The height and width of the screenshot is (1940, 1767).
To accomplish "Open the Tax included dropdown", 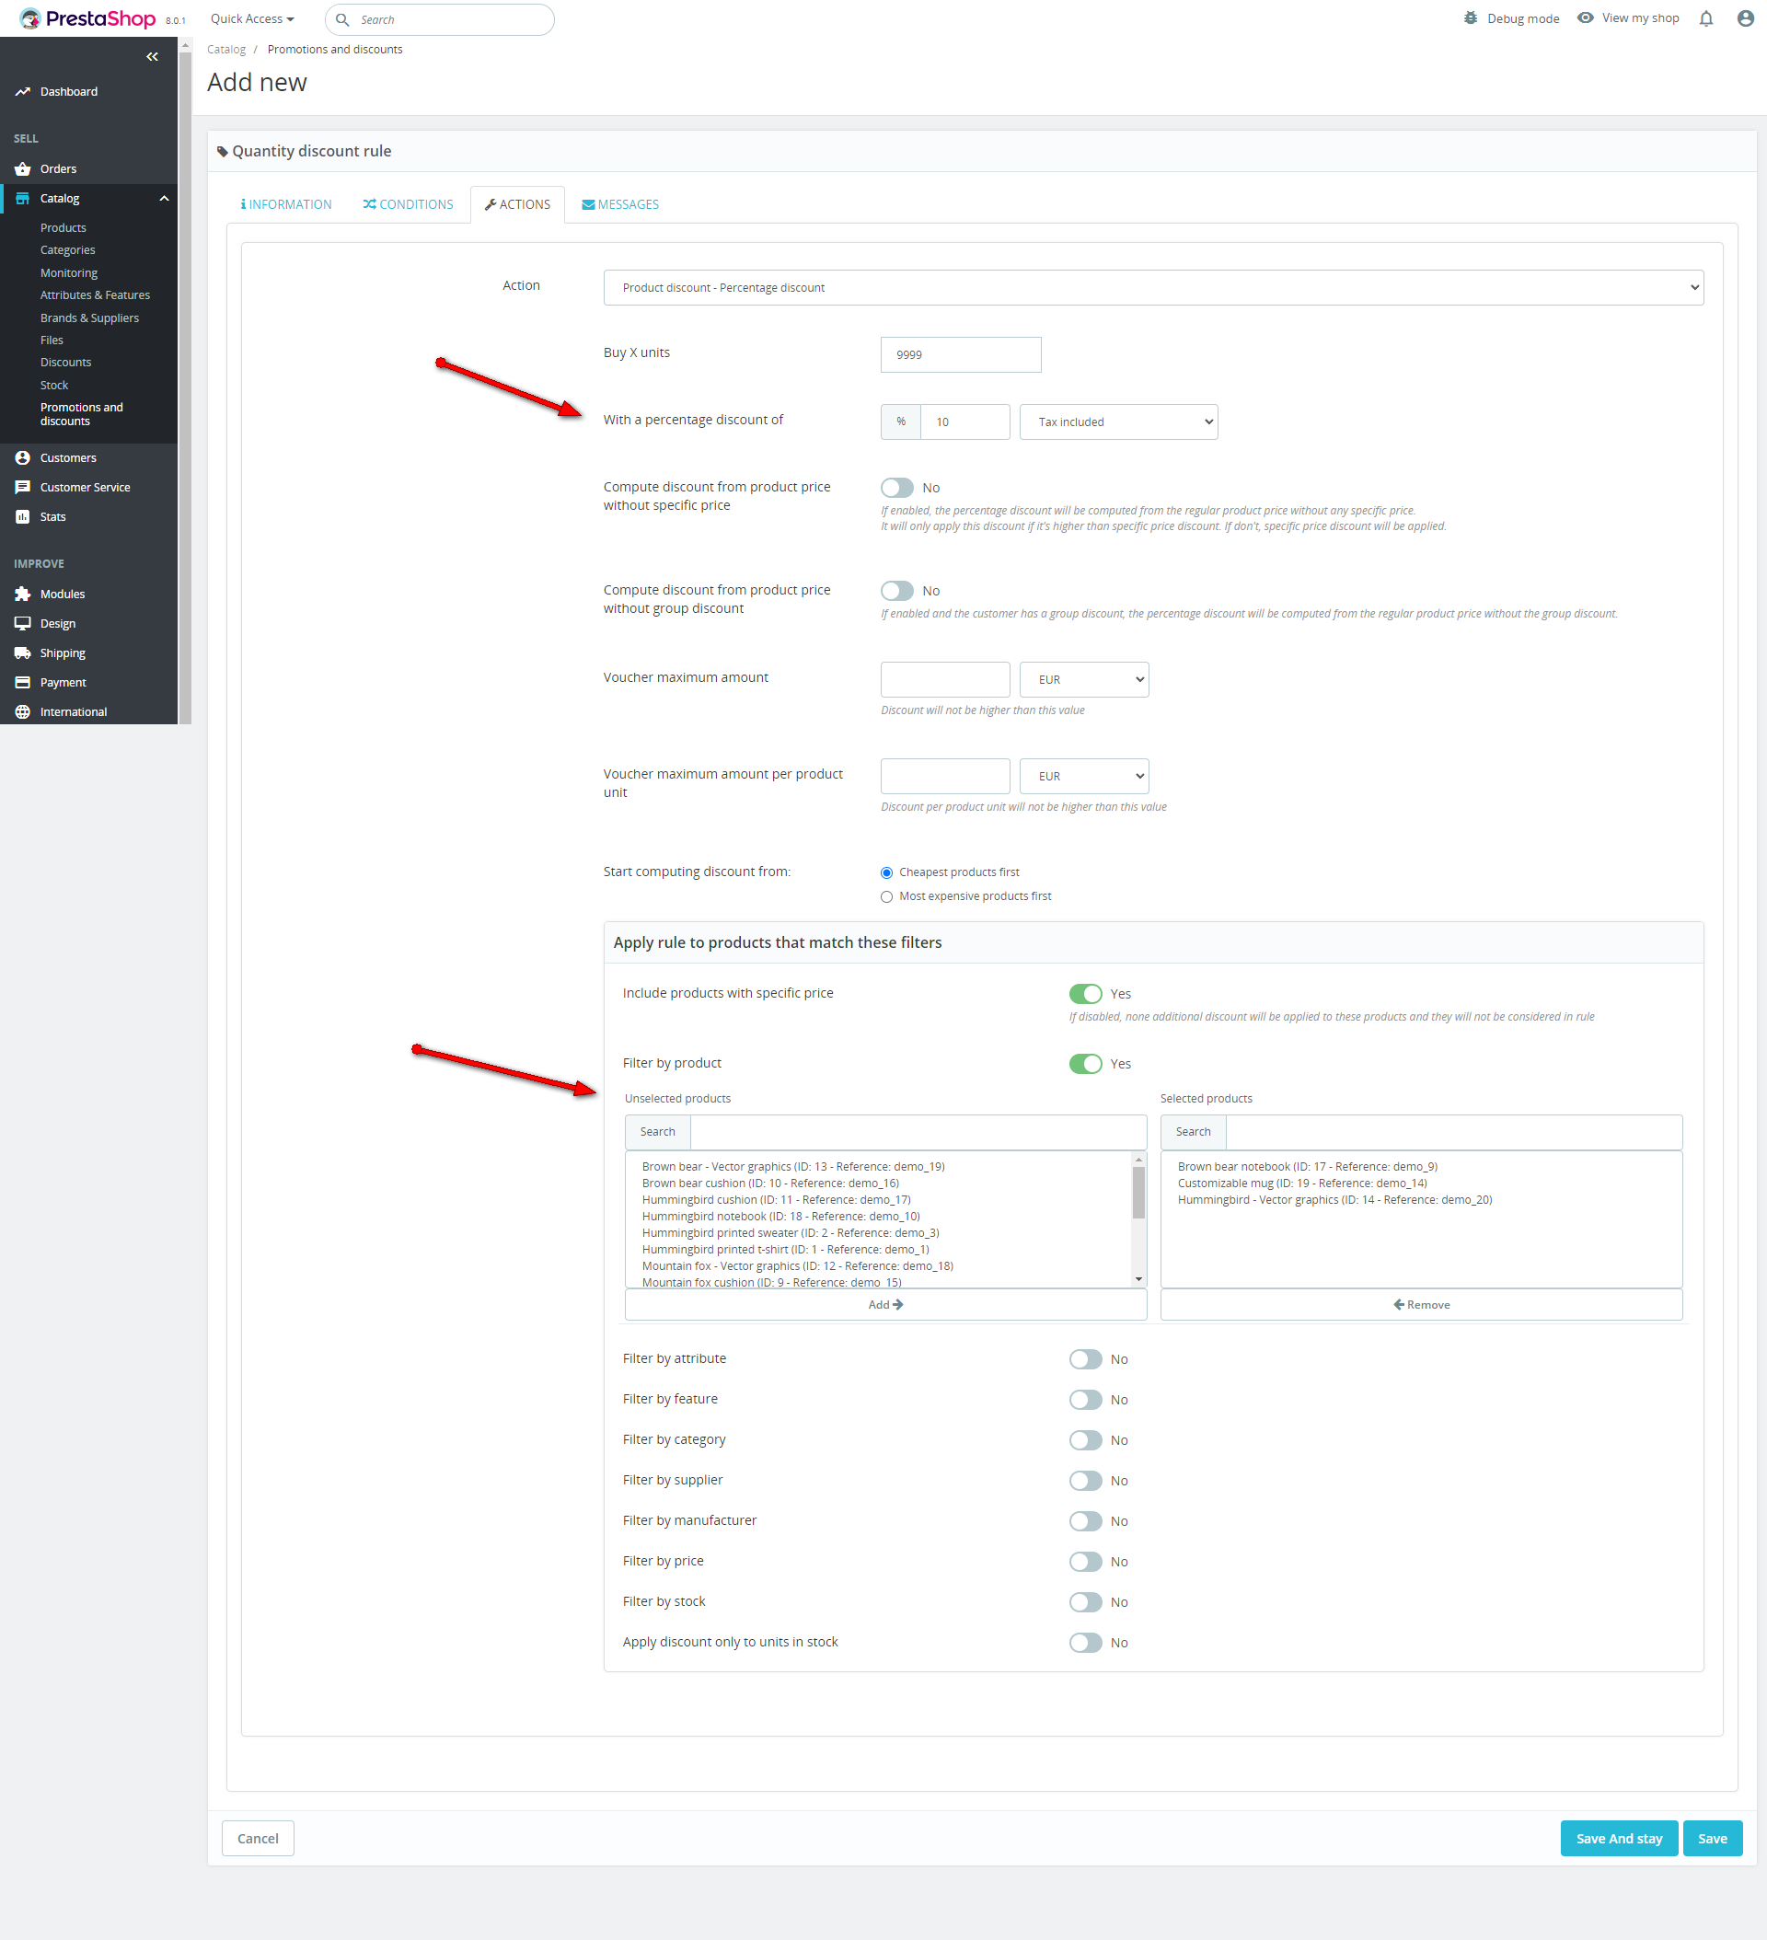I will [1117, 421].
